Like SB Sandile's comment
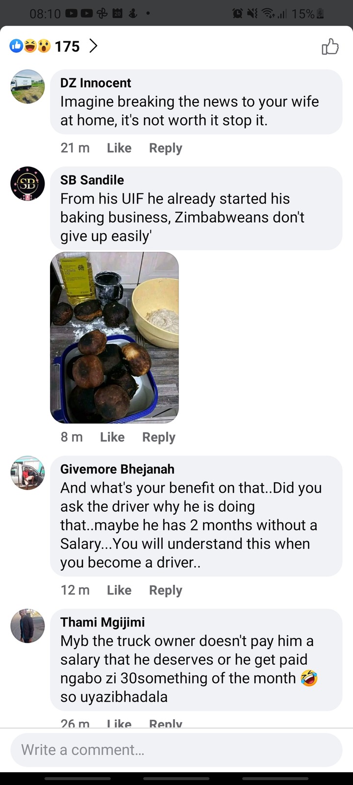Image resolution: width=353 pixels, height=785 pixels. pos(112,437)
